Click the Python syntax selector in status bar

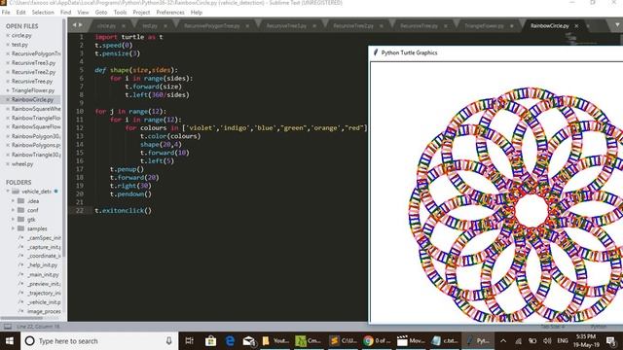coord(599,327)
